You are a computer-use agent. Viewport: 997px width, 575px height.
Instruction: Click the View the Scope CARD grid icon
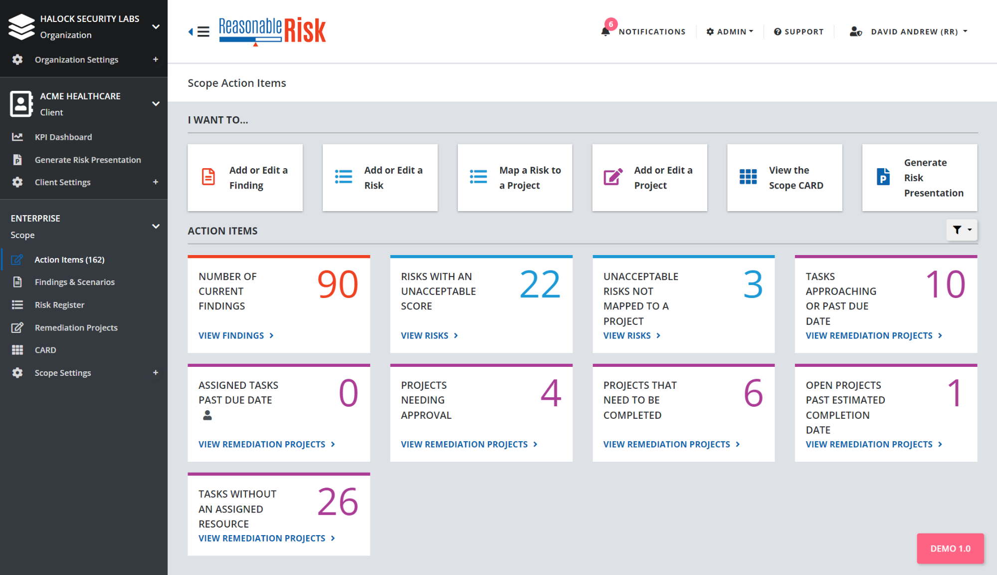[x=748, y=177]
